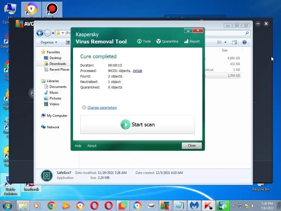Show hidden system tray icons
The image size is (281, 211).
coord(233,206)
